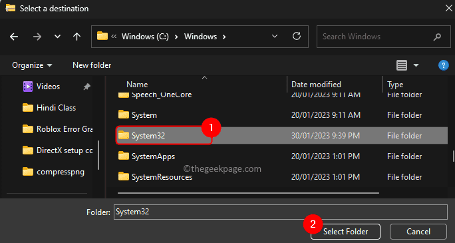
Task: Go up one folder level
Action: click(76, 37)
